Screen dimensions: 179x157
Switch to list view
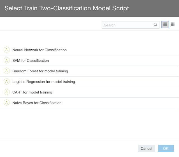[165, 25]
